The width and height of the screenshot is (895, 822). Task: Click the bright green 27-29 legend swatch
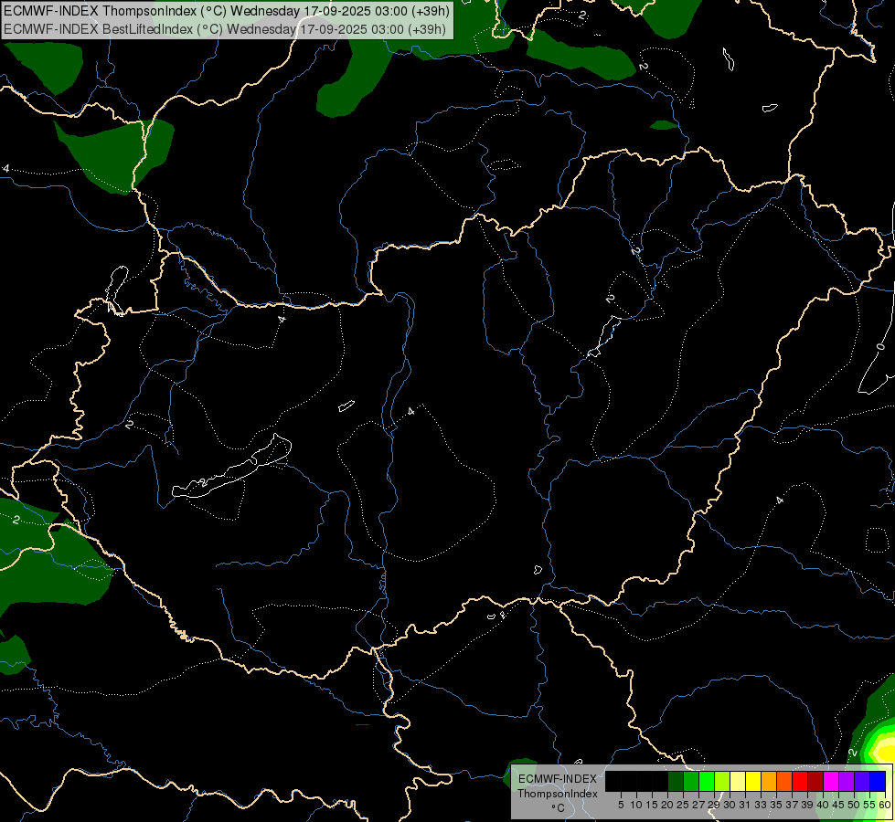(x=707, y=782)
